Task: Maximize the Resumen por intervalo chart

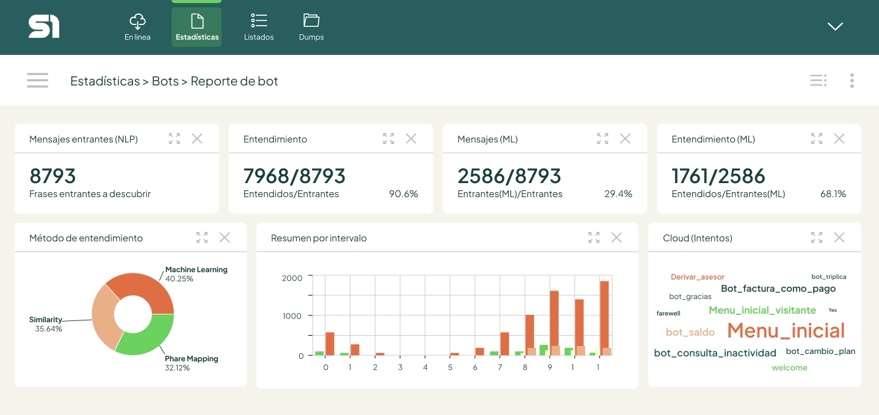Action: click(594, 237)
